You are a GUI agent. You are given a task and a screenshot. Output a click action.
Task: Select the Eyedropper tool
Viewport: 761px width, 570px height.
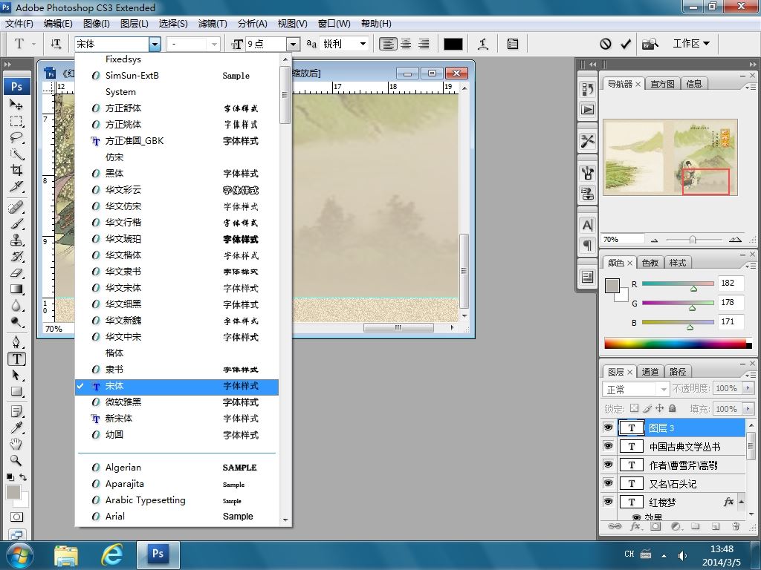click(16, 427)
